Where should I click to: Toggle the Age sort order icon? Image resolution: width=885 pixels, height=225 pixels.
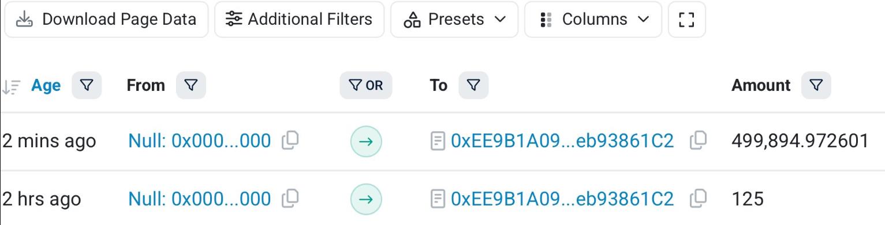pyautogui.click(x=11, y=86)
